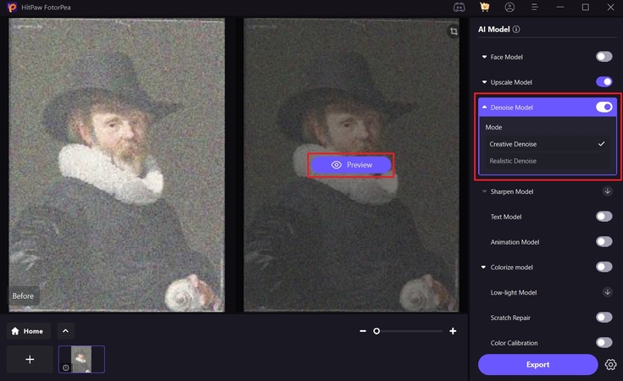
Task: Maximize the HitPaw FotorPea window
Action: [x=585, y=7]
